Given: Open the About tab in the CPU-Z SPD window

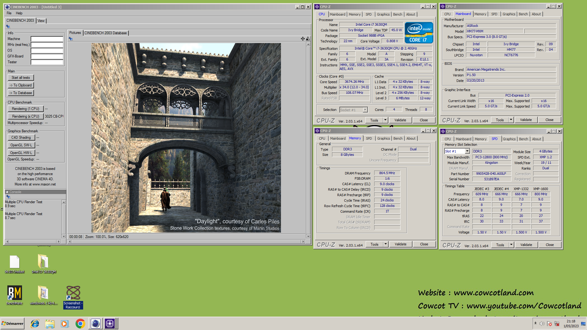Looking at the screenshot, I should (537, 139).
